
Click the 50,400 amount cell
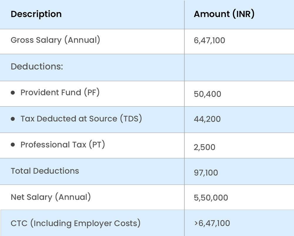(207, 94)
